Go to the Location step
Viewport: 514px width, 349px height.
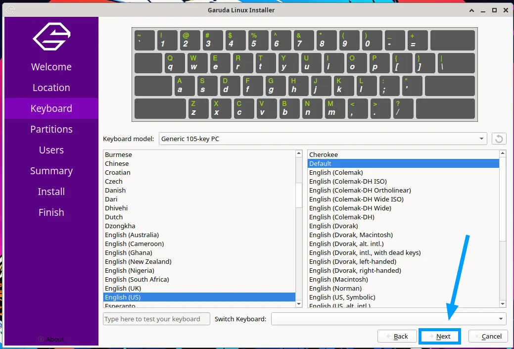pyautogui.click(x=51, y=88)
